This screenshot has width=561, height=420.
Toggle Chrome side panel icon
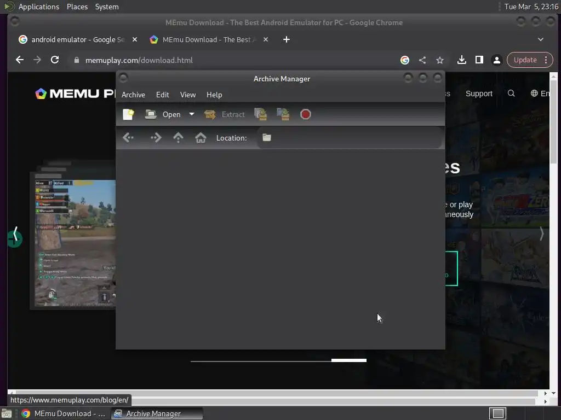(x=479, y=60)
